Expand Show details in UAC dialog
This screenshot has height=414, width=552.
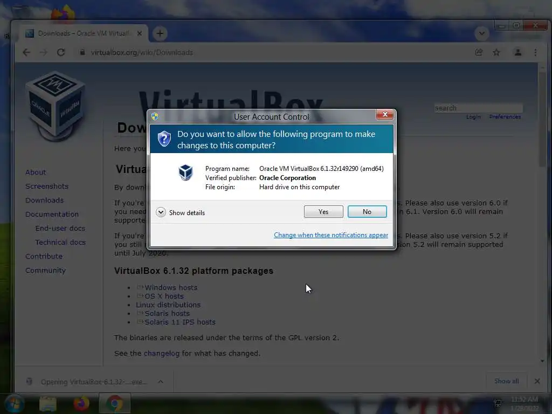click(180, 212)
